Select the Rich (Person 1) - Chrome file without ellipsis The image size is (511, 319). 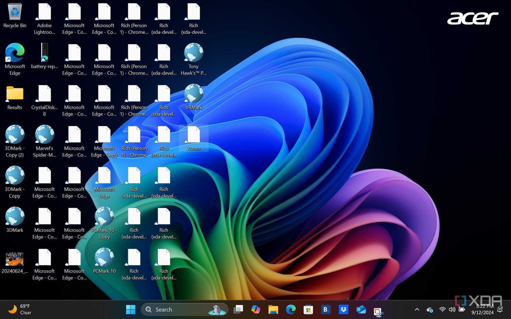pos(134,141)
